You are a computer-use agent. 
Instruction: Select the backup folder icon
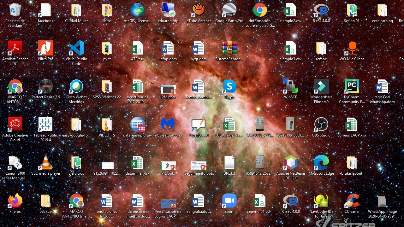point(45,201)
